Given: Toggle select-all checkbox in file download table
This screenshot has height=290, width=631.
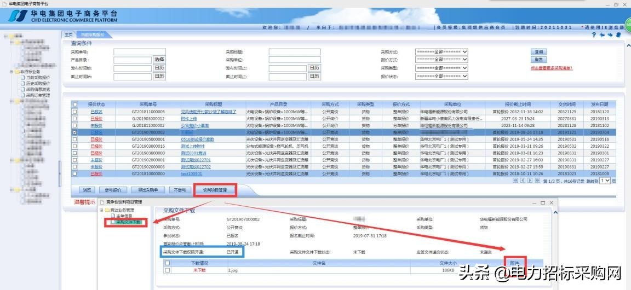Looking at the screenshot, I should point(168,263).
